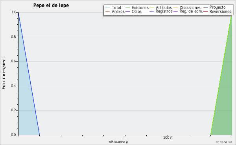The width and height of the screenshot is (236, 145).
Task: Click the '1.0' y-axis tick label
Action: (14, 12)
